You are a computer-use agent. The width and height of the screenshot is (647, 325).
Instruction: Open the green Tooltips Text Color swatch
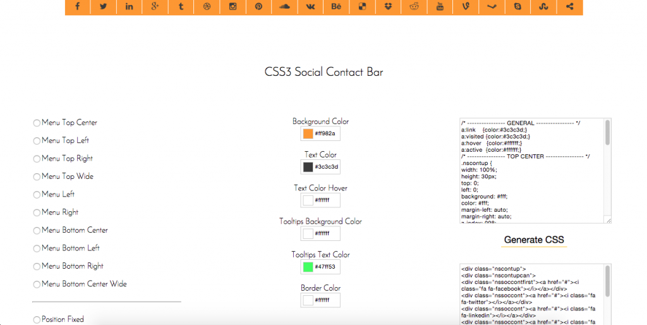click(308, 267)
